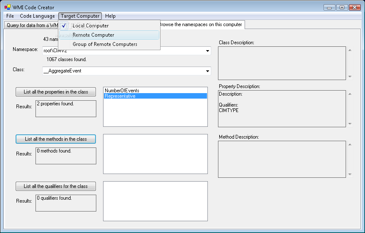Minimize the WMI Code Creator window

[x=330, y=8]
